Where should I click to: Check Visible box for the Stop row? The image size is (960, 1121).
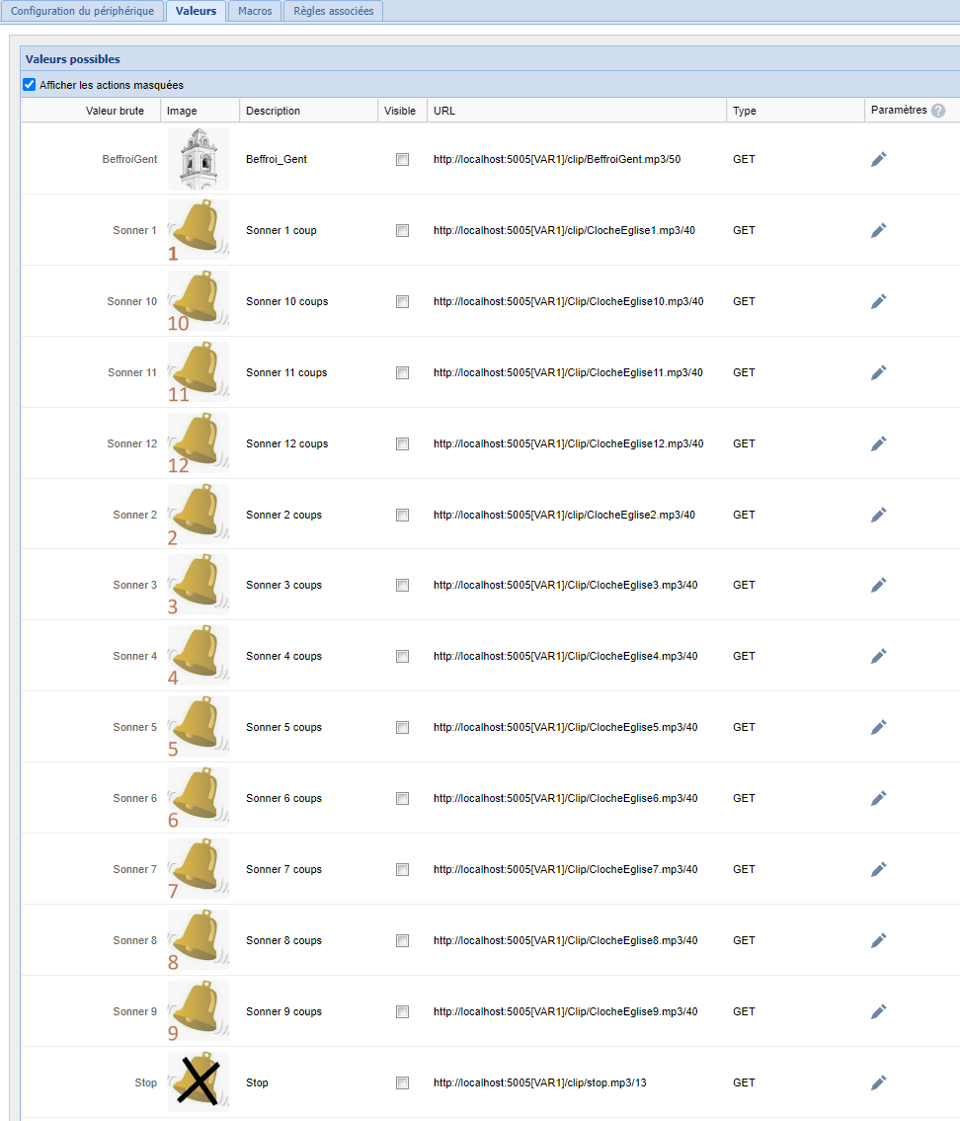pos(402,1082)
